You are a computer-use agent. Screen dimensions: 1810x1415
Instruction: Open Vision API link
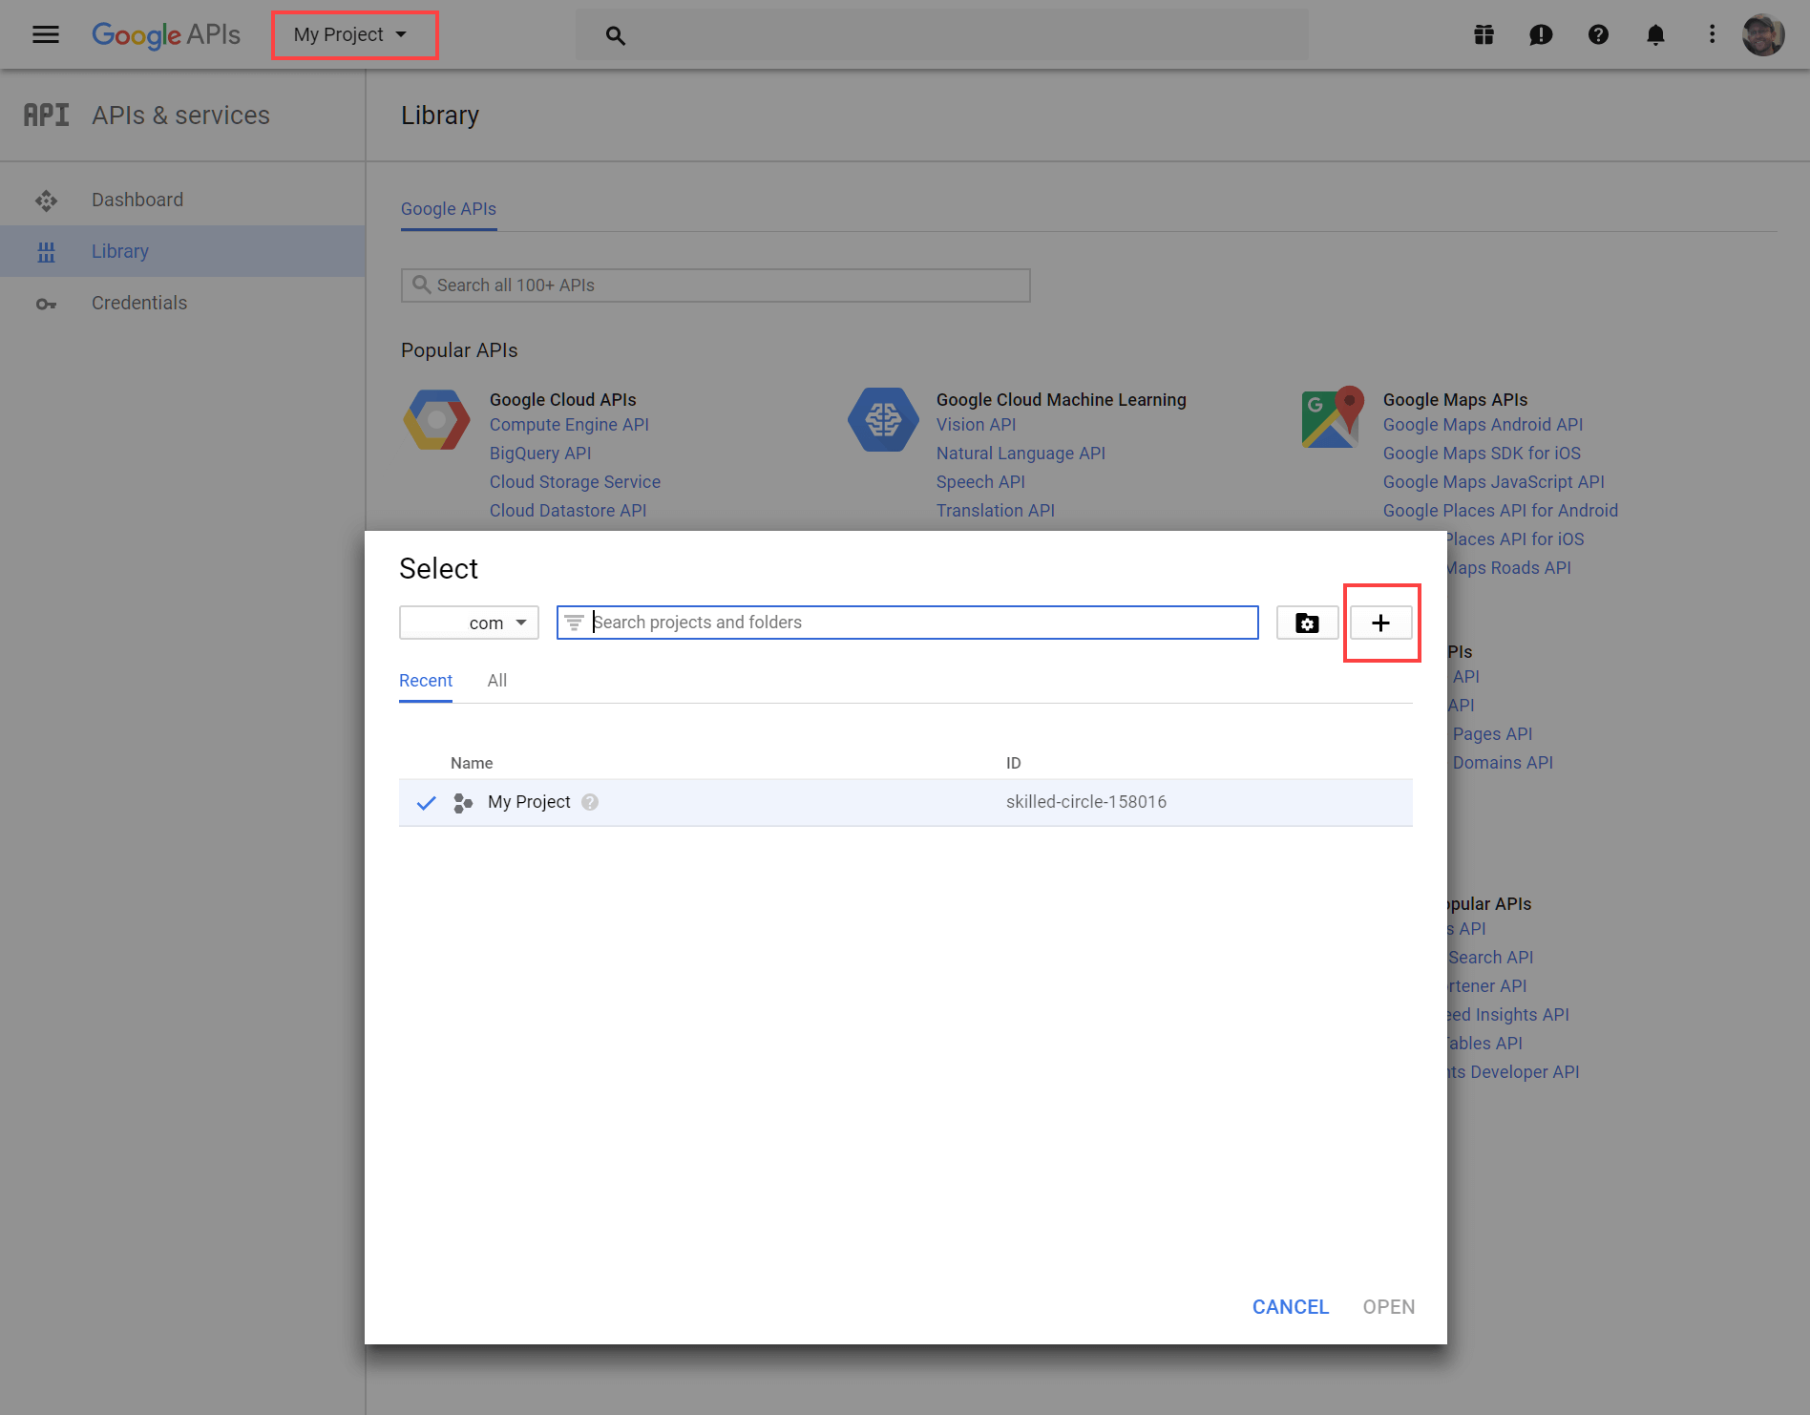coord(976,425)
